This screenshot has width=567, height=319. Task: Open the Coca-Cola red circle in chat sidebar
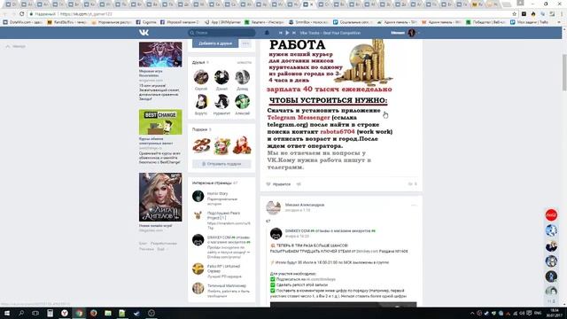coord(551,214)
